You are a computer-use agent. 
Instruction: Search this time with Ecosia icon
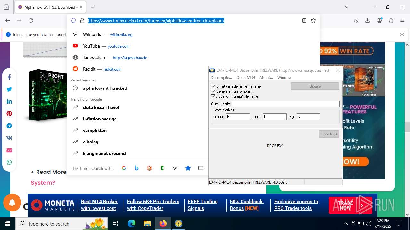pos(162,168)
